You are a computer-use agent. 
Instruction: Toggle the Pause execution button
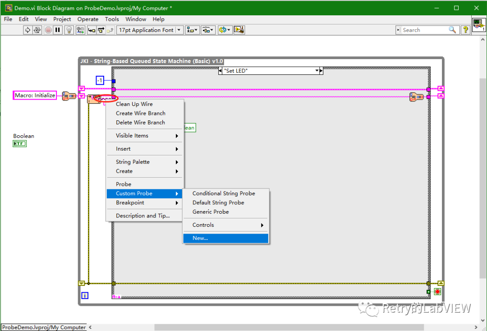click(x=57, y=30)
